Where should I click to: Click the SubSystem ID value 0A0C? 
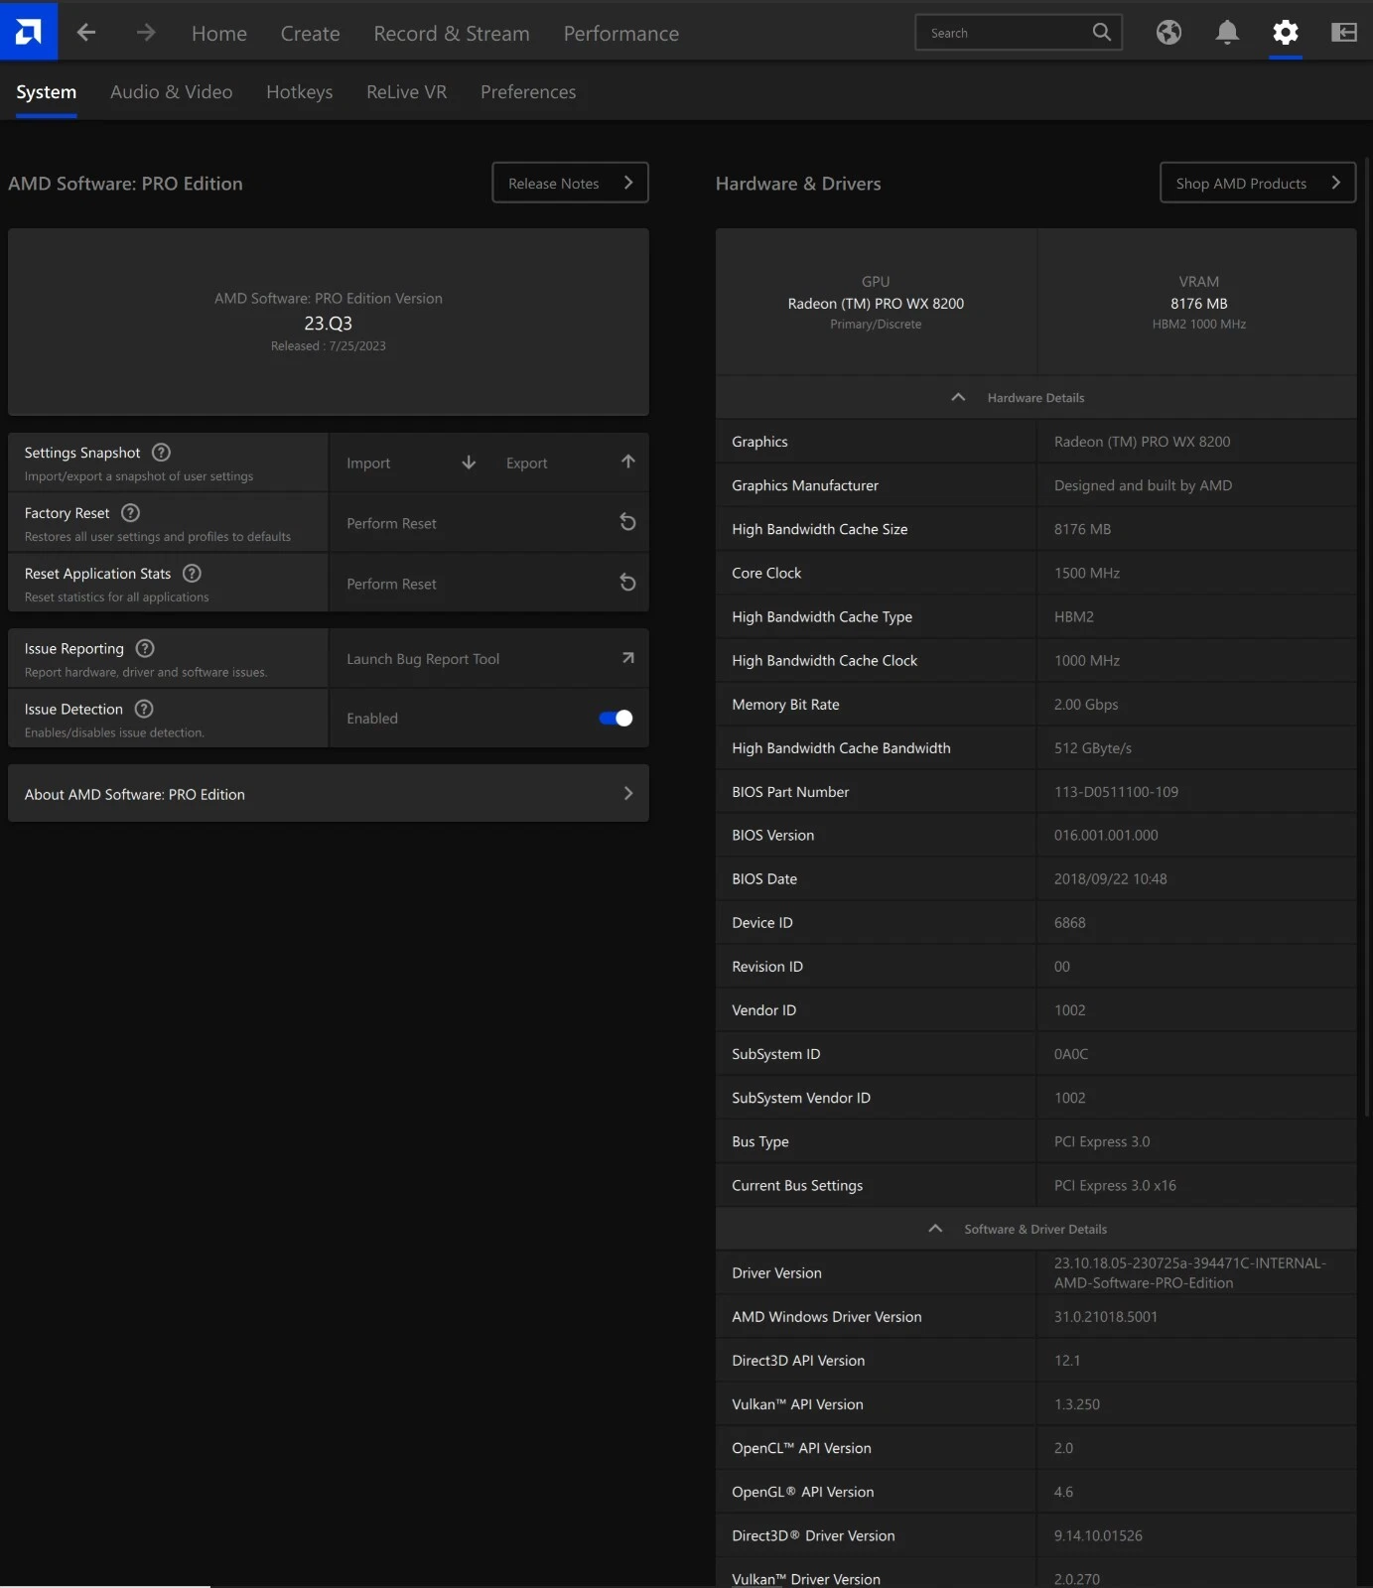pos(1071,1054)
